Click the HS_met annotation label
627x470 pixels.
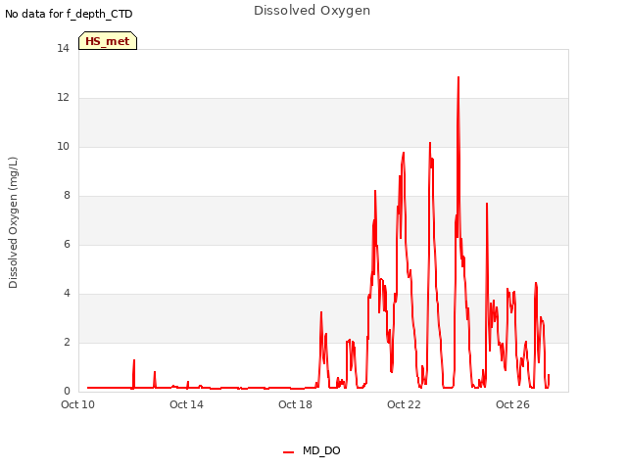(108, 41)
